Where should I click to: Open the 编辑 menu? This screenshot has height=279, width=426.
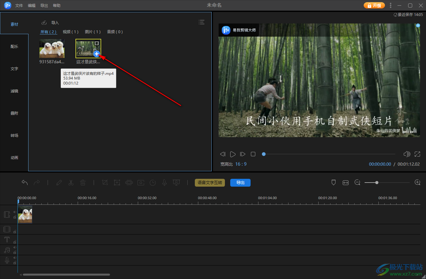click(x=32, y=6)
